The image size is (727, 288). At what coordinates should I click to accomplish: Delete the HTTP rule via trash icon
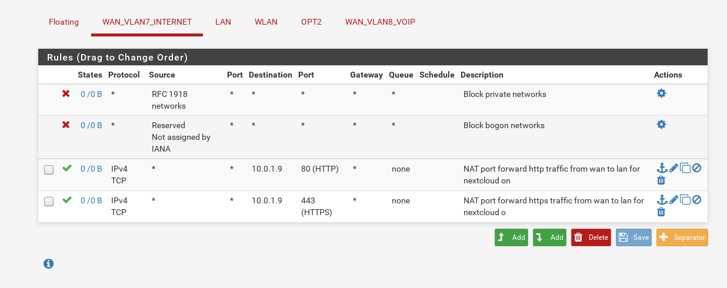[661, 180]
